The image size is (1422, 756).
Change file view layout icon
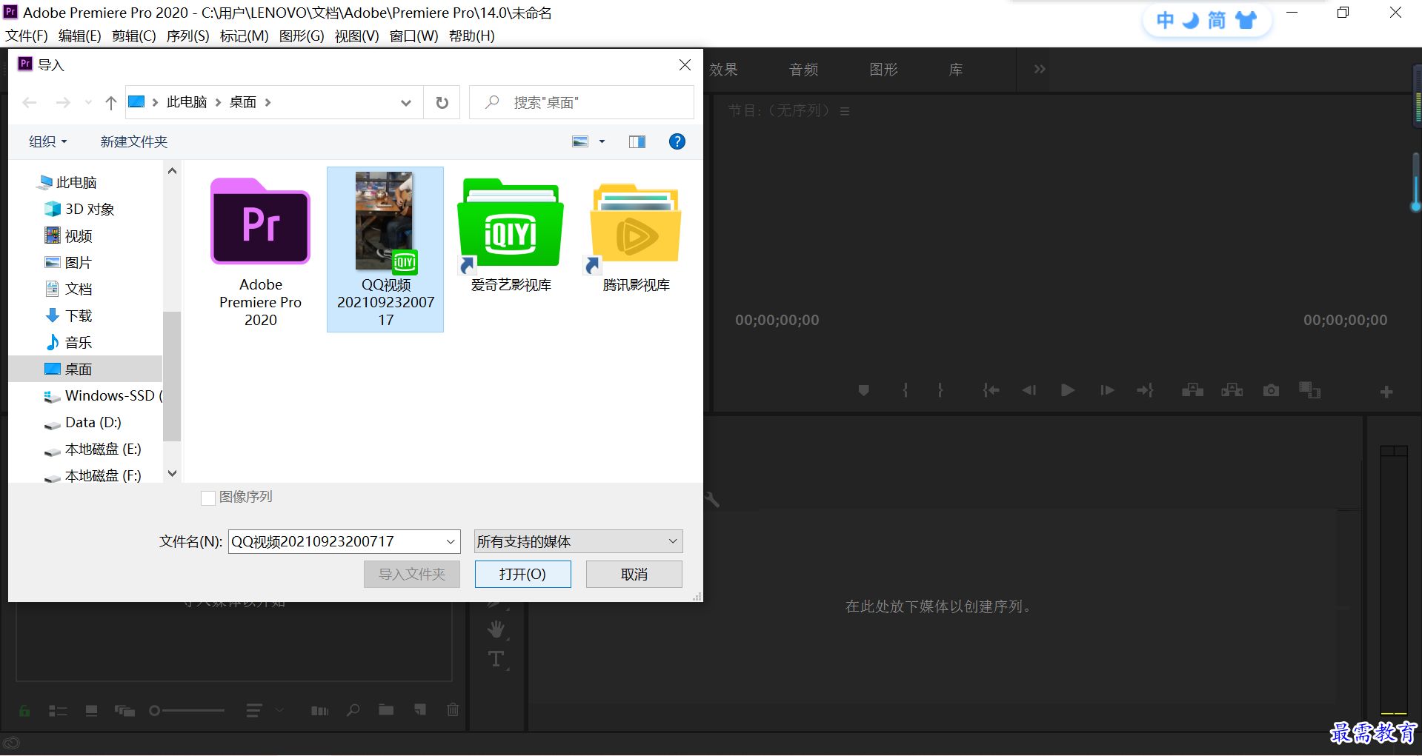pos(580,141)
